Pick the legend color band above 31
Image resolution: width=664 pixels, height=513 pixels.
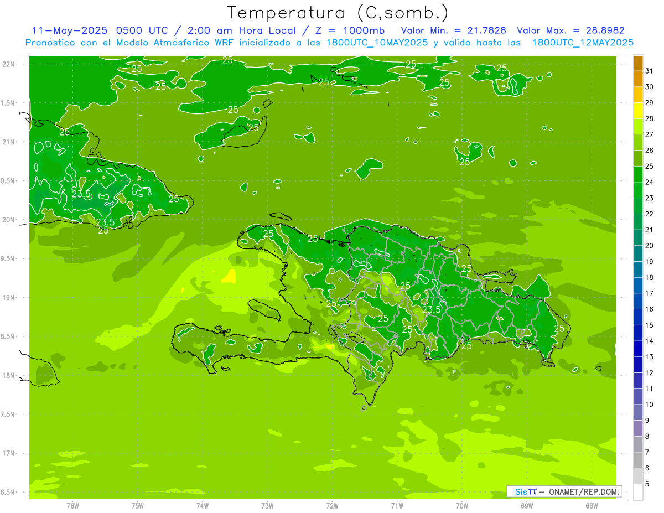coord(638,63)
